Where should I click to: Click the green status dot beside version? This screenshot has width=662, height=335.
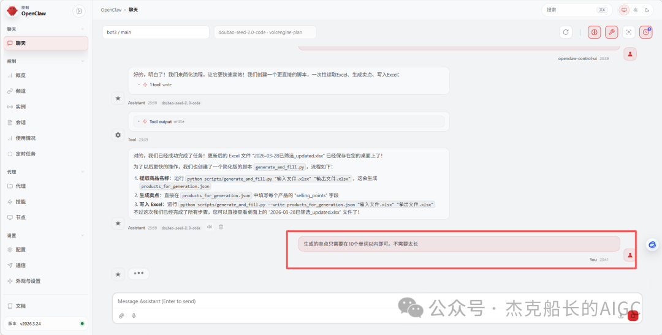[82, 323]
